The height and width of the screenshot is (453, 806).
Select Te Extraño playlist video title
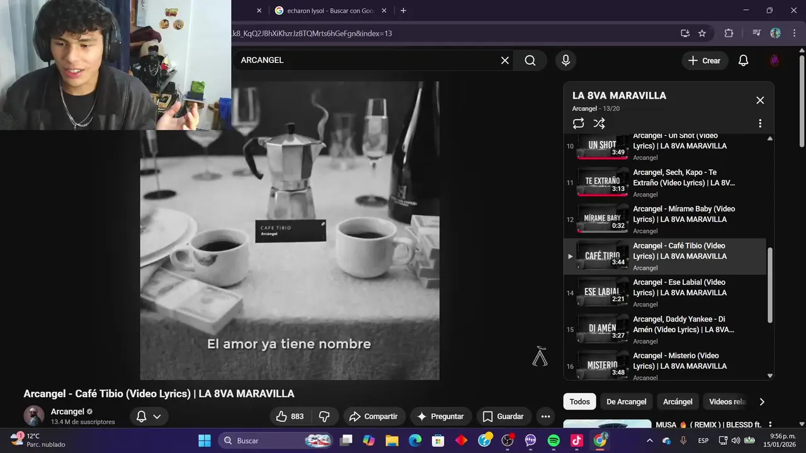click(684, 177)
